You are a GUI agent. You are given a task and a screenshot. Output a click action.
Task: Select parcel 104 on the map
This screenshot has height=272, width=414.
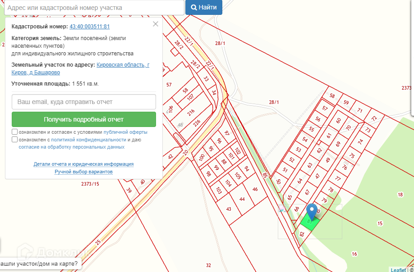pyautogui.click(x=228, y=183)
